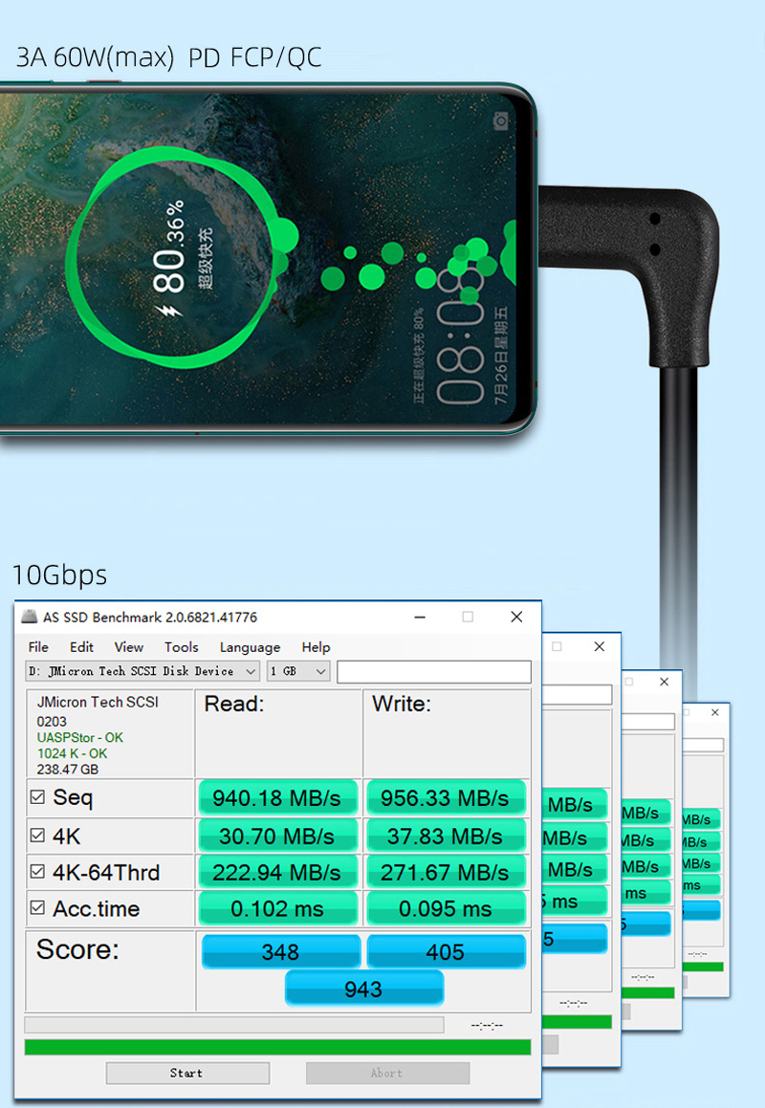Open the Language menu

pos(250,647)
